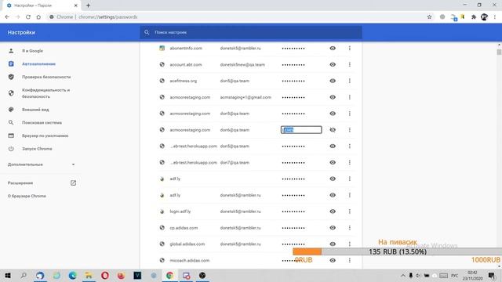Switch input language РУС indicator
The height and width of the screenshot is (282, 502).
[455, 275]
